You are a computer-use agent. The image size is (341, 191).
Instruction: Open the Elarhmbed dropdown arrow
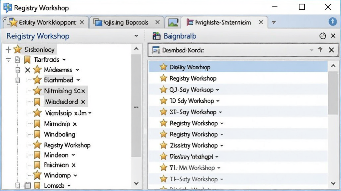coord(78,80)
